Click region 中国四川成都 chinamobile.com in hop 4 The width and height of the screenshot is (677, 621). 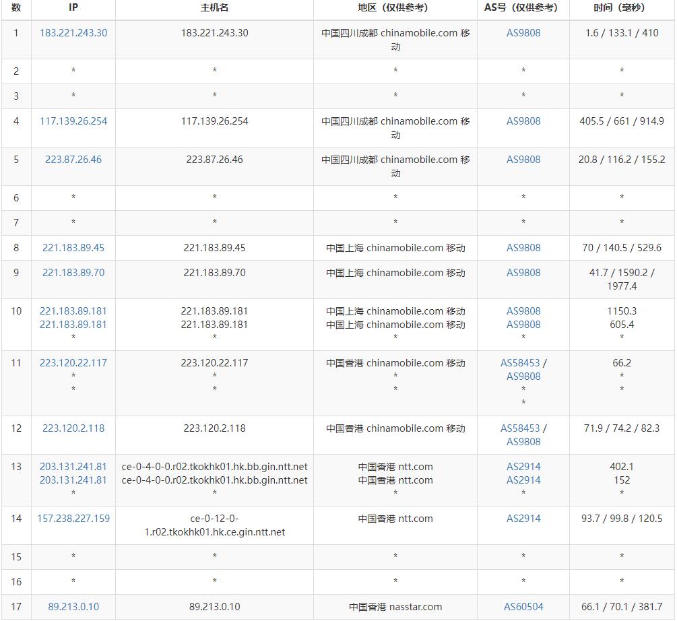[395, 128]
